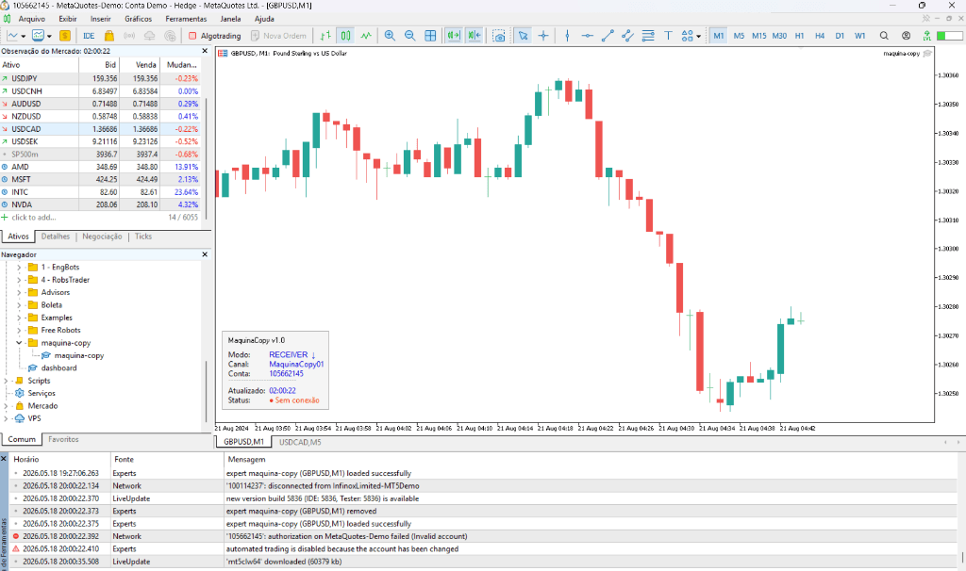Viewport: 966px width, 571px height.
Task: Open the IDE MetaEditor button
Action: 89,36
